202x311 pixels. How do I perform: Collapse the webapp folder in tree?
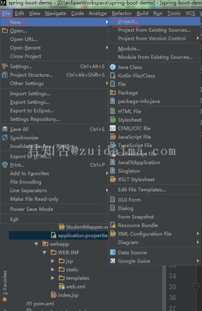(x=36, y=244)
